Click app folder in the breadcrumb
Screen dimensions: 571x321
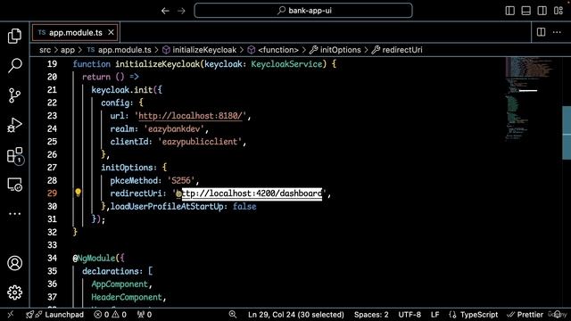tap(68, 50)
